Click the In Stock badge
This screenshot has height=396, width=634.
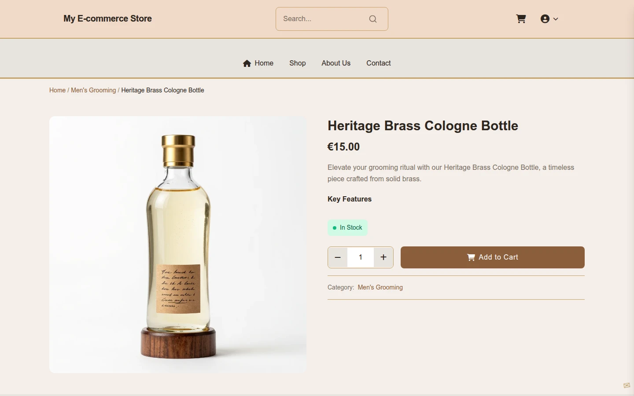coord(347,227)
